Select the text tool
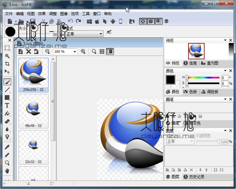 pyautogui.click(x=7, y=105)
